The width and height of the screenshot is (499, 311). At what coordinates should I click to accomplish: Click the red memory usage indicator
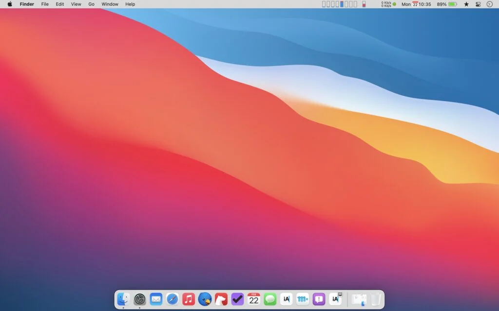[x=364, y=4]
